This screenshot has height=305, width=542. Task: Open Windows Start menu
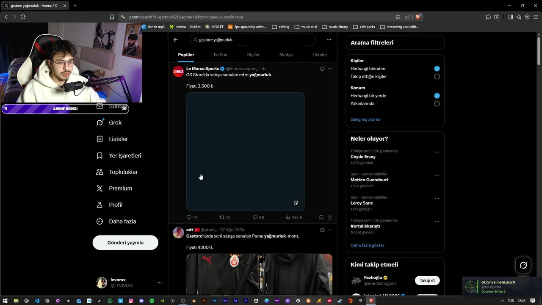coord(6,301)
